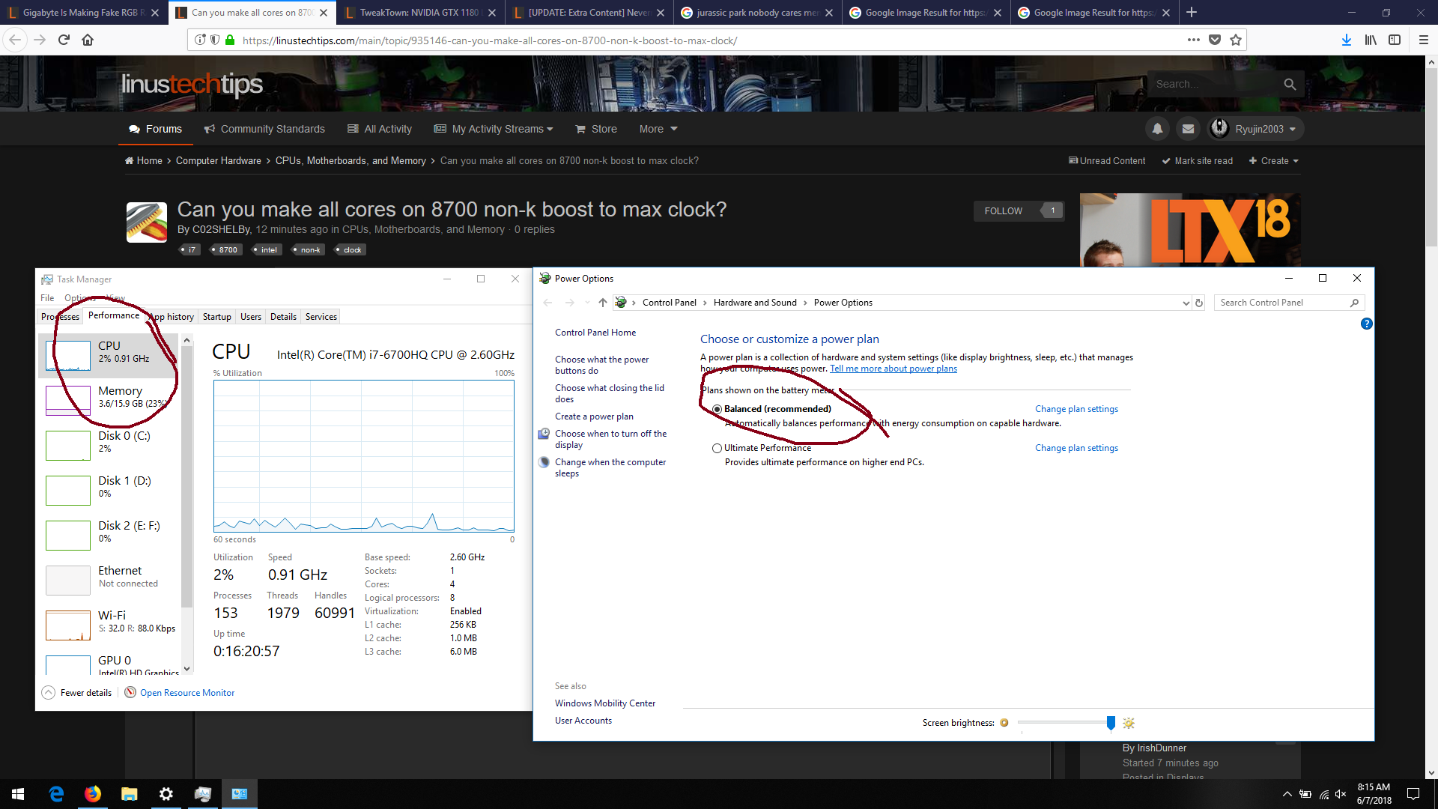Open the Firefox downloads arrow icon

(1347, 40)
